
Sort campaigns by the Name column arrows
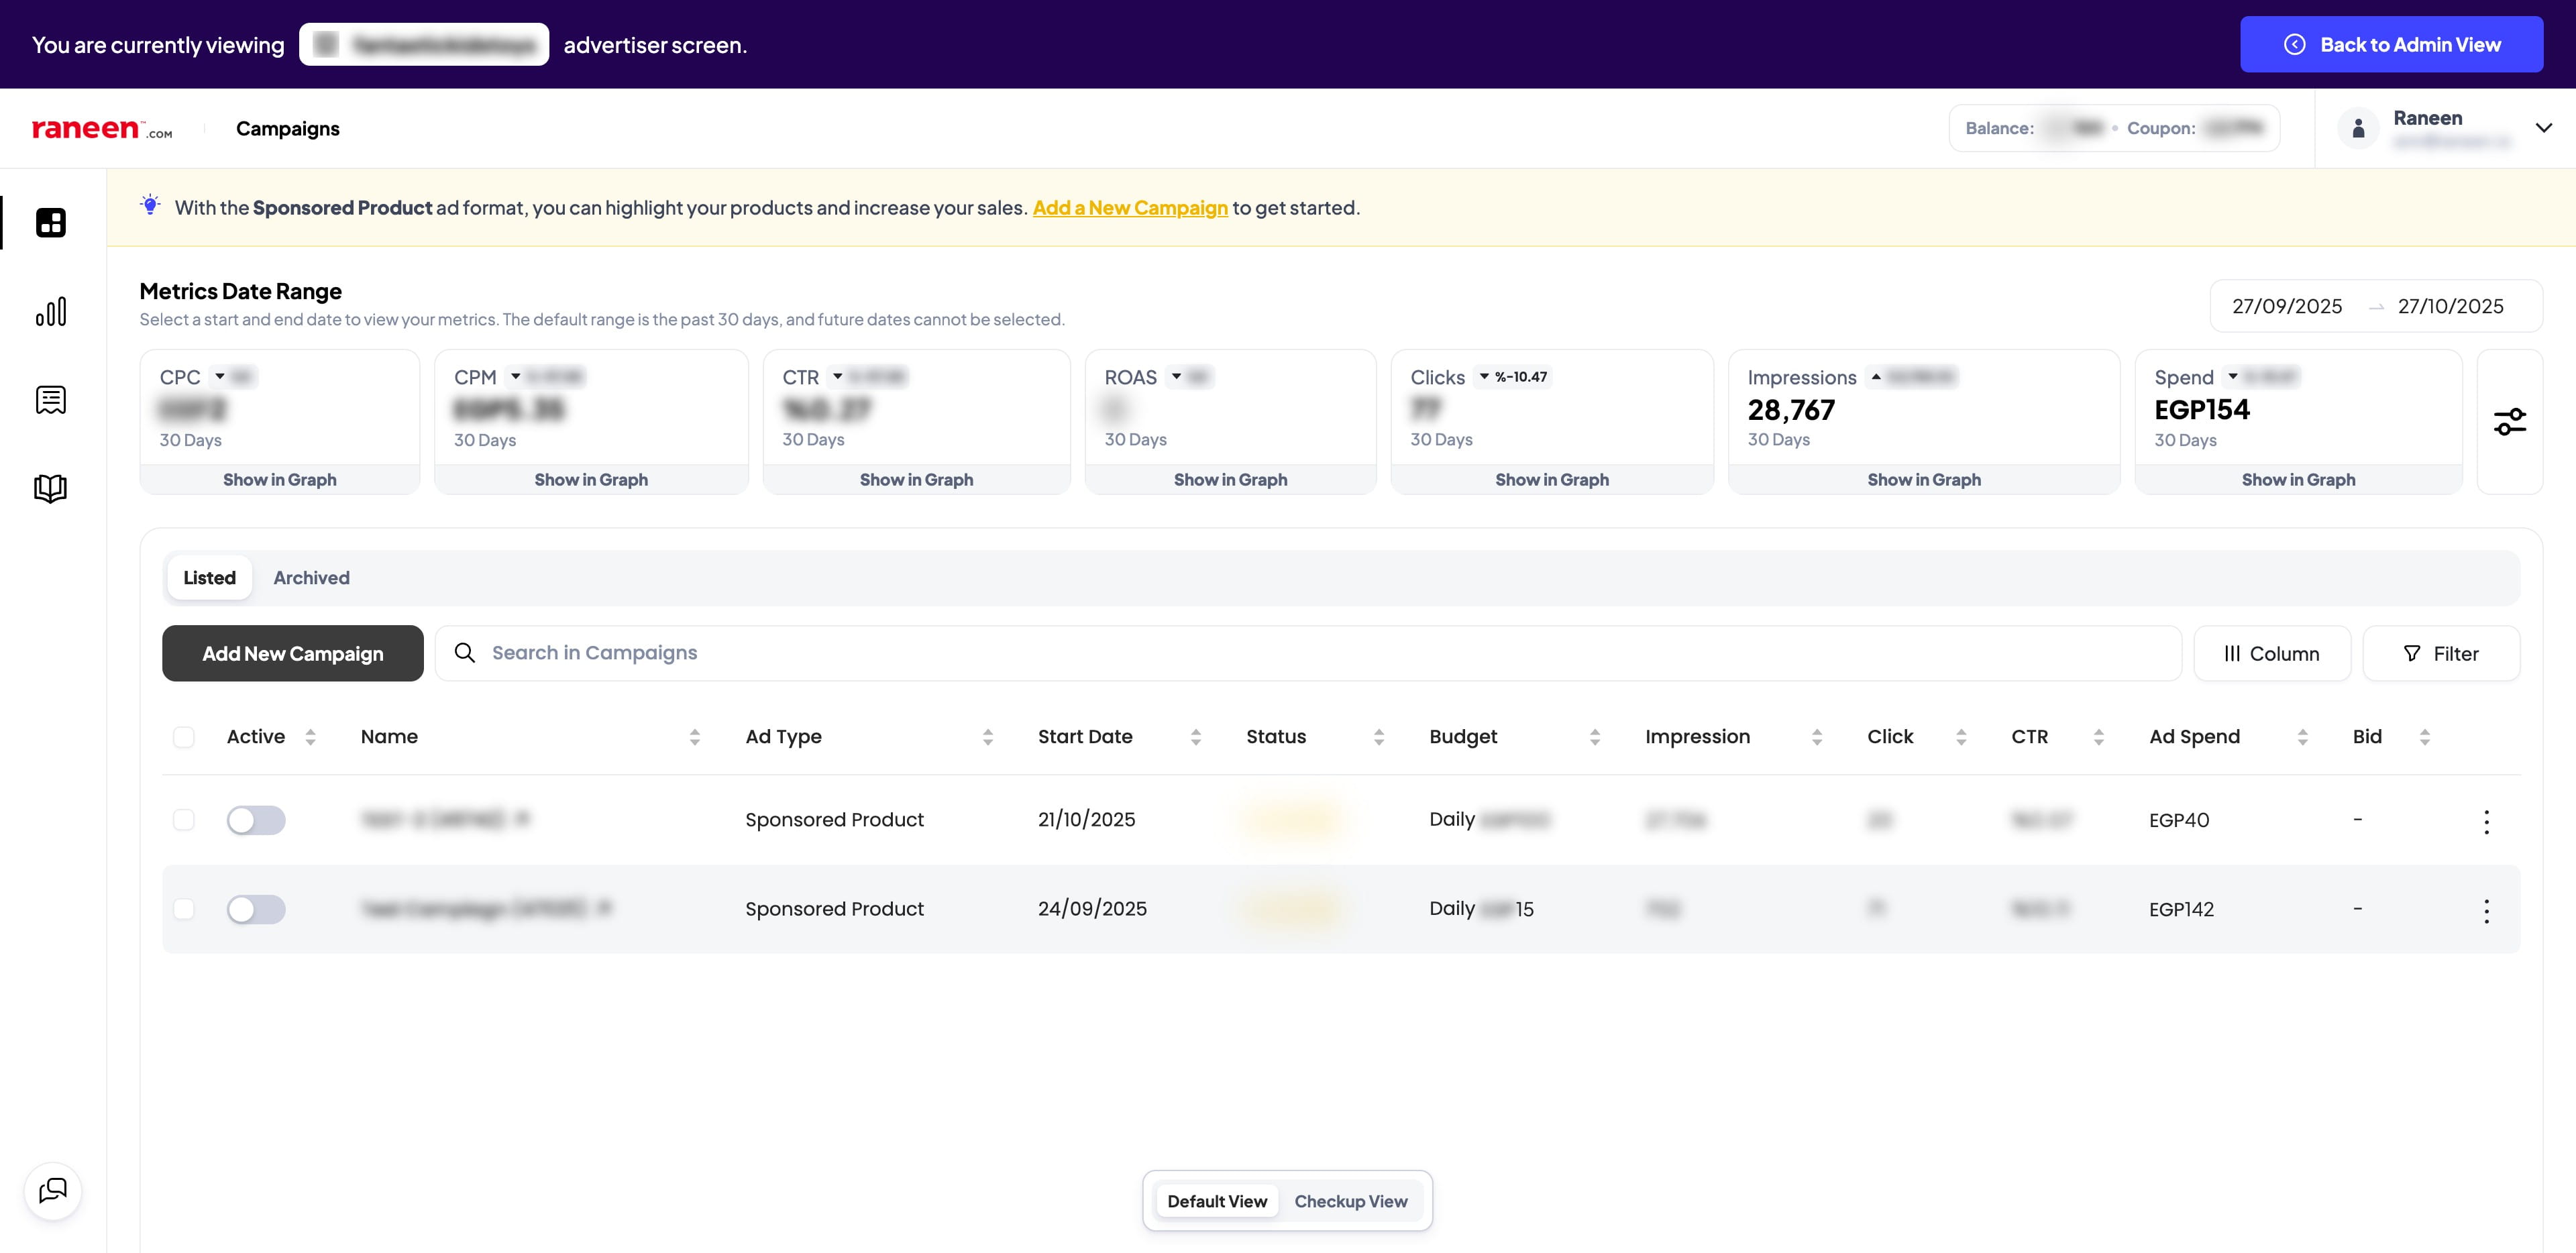click(x=694, y=737)
